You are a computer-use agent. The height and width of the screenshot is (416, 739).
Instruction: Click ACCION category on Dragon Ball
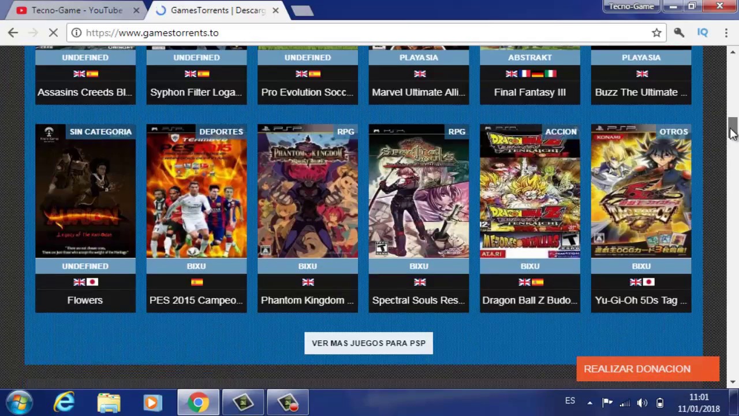[561, 132]
